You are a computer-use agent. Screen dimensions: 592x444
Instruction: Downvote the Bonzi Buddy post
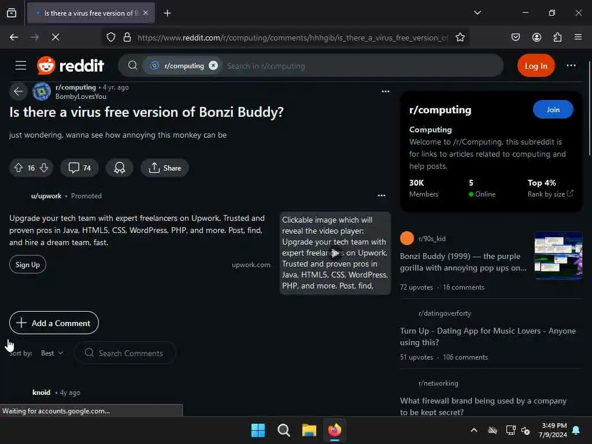pyautogui.click(x=44, y=168)
